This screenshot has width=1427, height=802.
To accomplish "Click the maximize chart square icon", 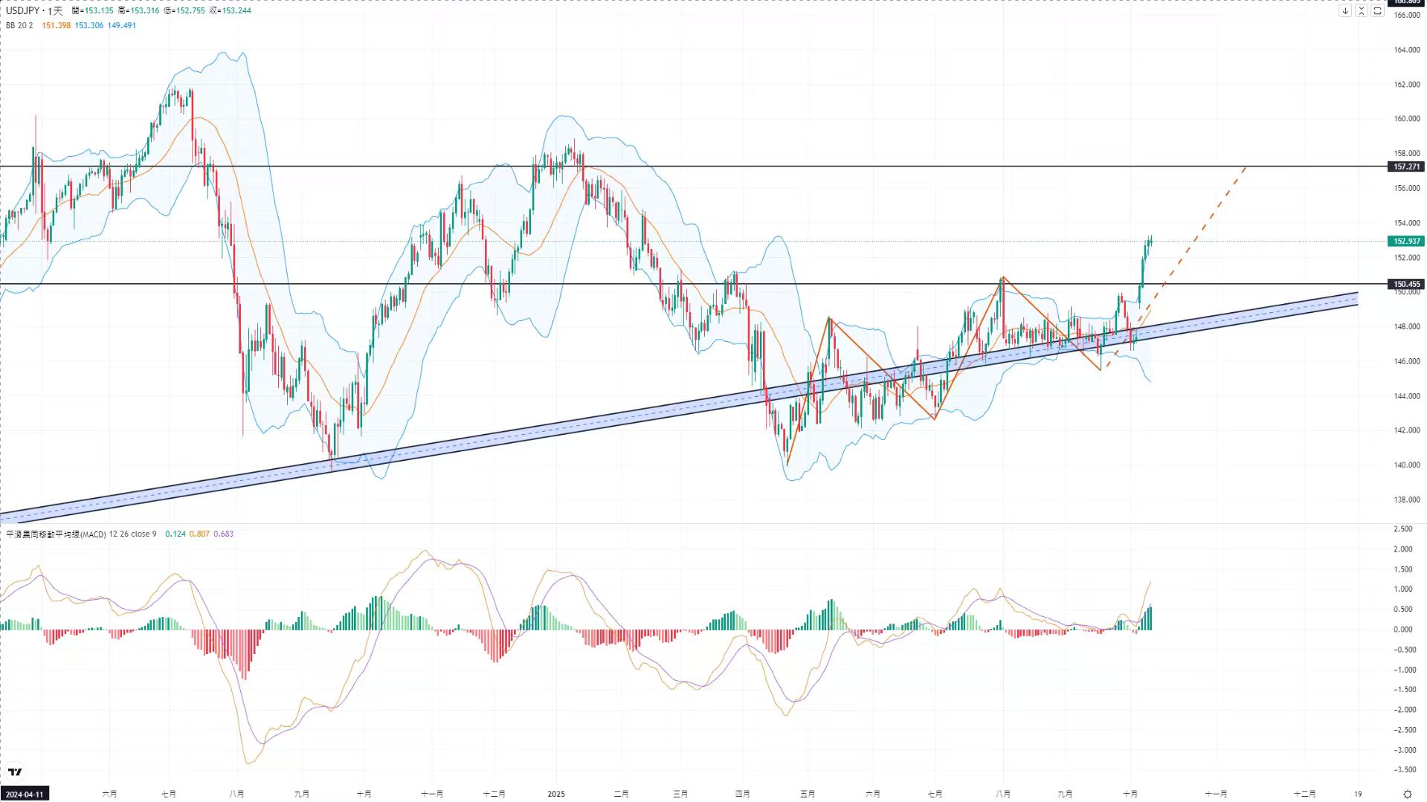I will (1378, 11).
